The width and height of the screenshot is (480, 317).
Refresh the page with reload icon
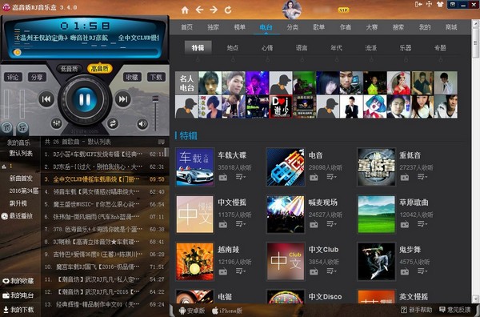pos(228,10)
